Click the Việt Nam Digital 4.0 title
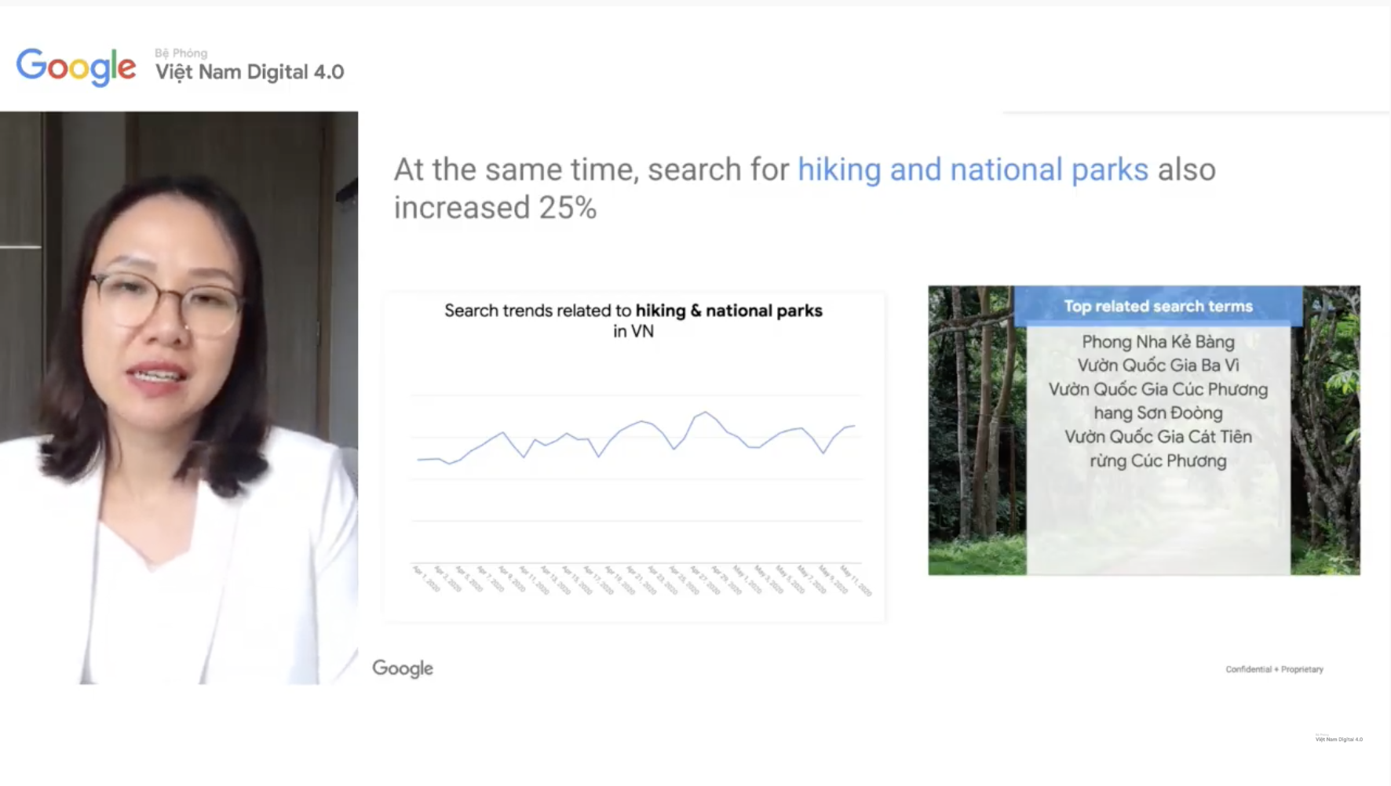 point(250,72)
